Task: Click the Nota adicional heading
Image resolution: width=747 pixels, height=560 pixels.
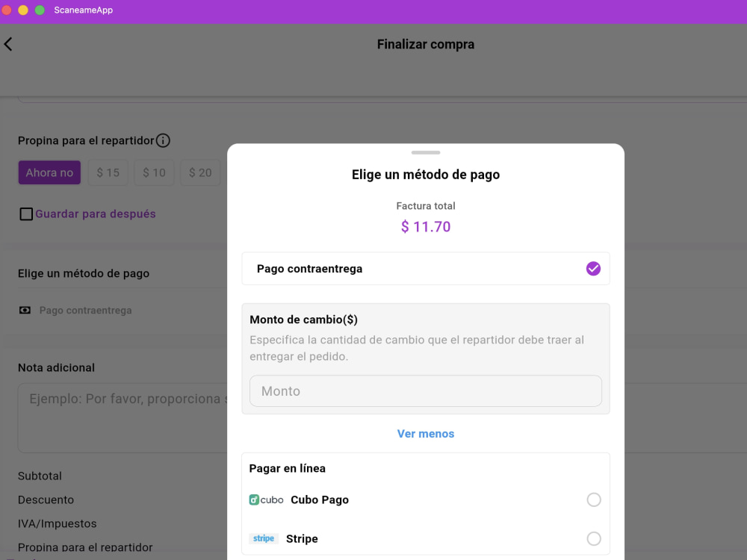Action: [x=56, y=367]
